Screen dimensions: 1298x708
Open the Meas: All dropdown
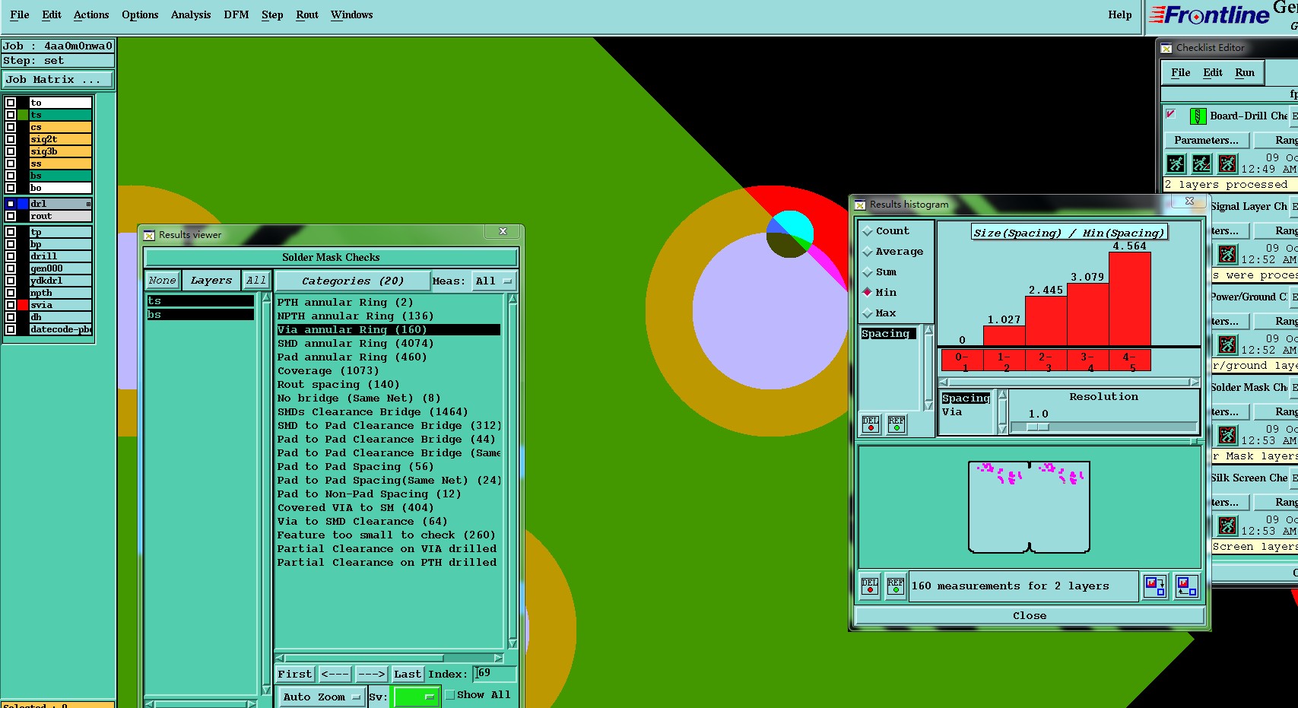[493, 281]
